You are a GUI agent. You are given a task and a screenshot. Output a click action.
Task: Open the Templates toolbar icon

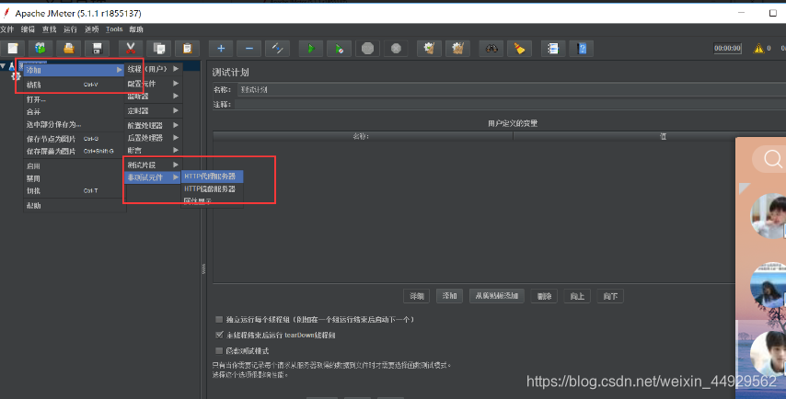click(x=40, y=48)
